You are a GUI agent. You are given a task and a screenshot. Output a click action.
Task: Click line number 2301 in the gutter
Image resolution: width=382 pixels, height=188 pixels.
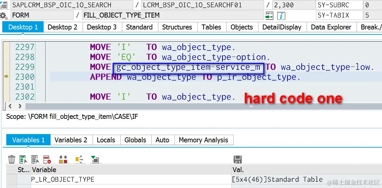pyautogui.click(x=25, y=87)
